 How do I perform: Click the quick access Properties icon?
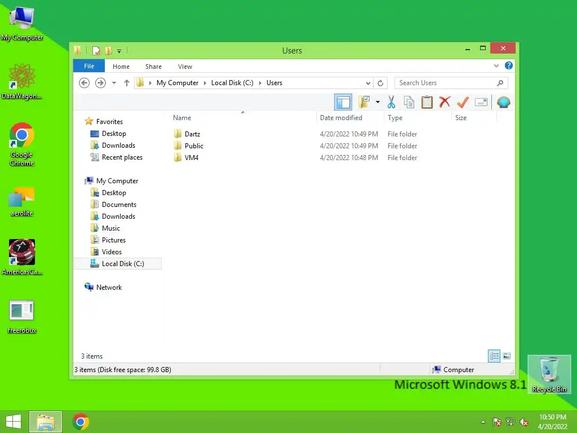click(x=96, y=50)
